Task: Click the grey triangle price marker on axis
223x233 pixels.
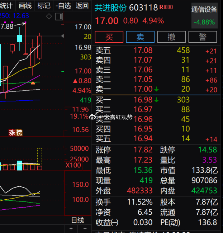Action: coord(63,36)
